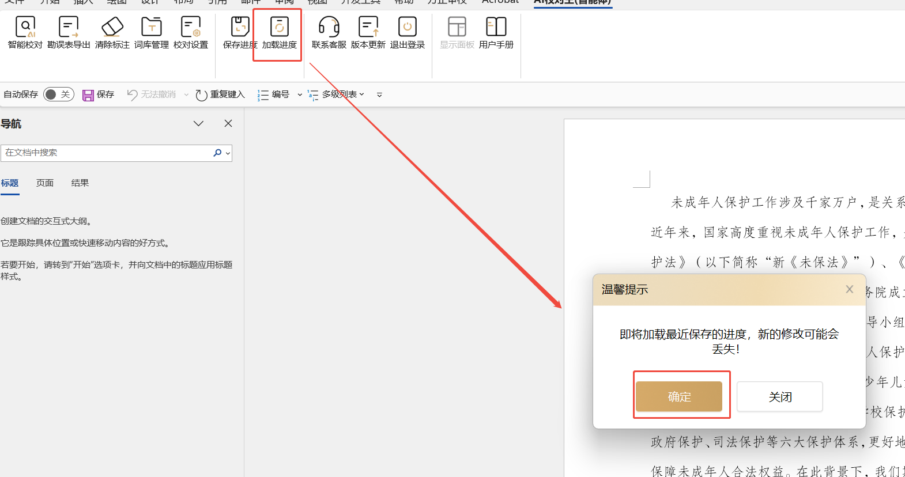Viewport: 905px width, 477px height.
Task: Select the 清除标注 eraser tool
Action: (112, 27)
